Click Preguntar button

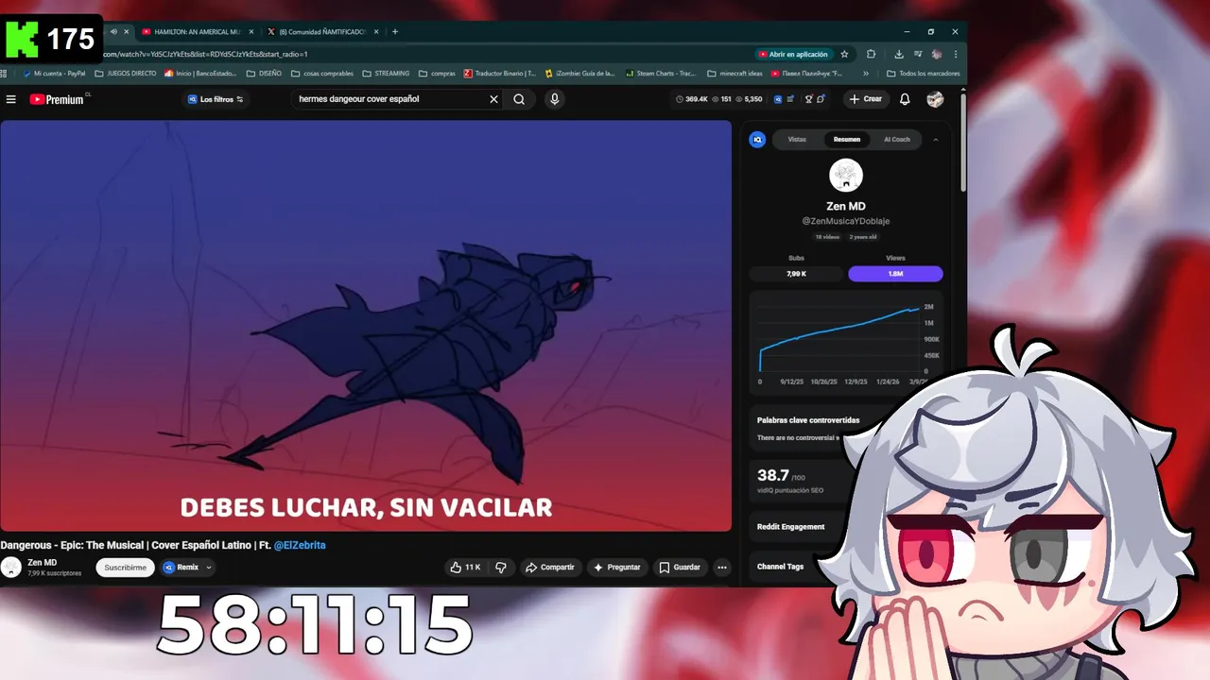tap(616, 568)
